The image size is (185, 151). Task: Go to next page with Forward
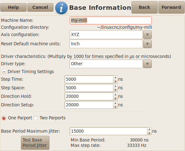click(171, 7)
